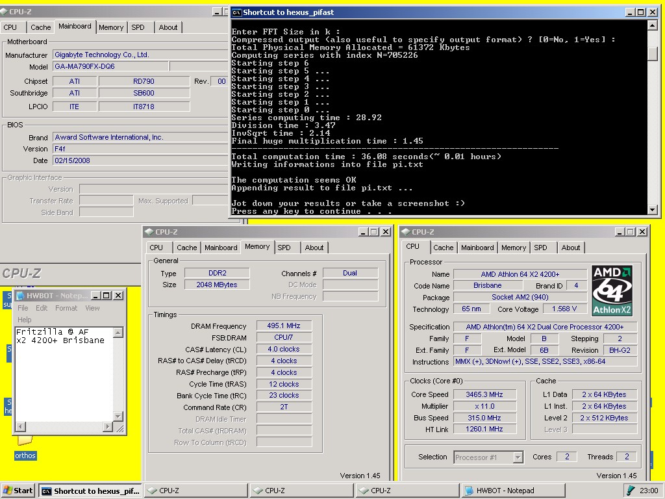Activate the first CPU-Z taskbar button
This screenshot has height=499, width=665.
click(x=196, y=491)
